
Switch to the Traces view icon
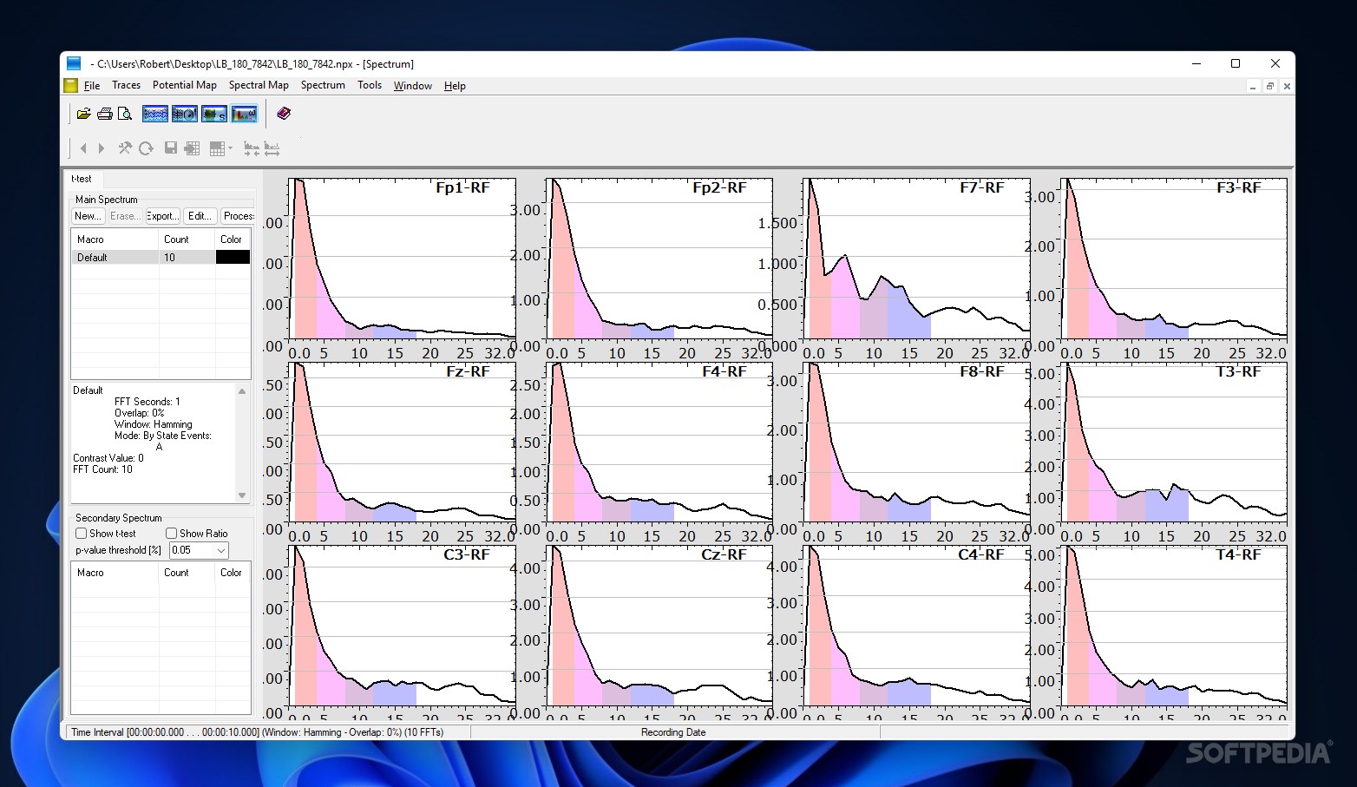point(155,114)
